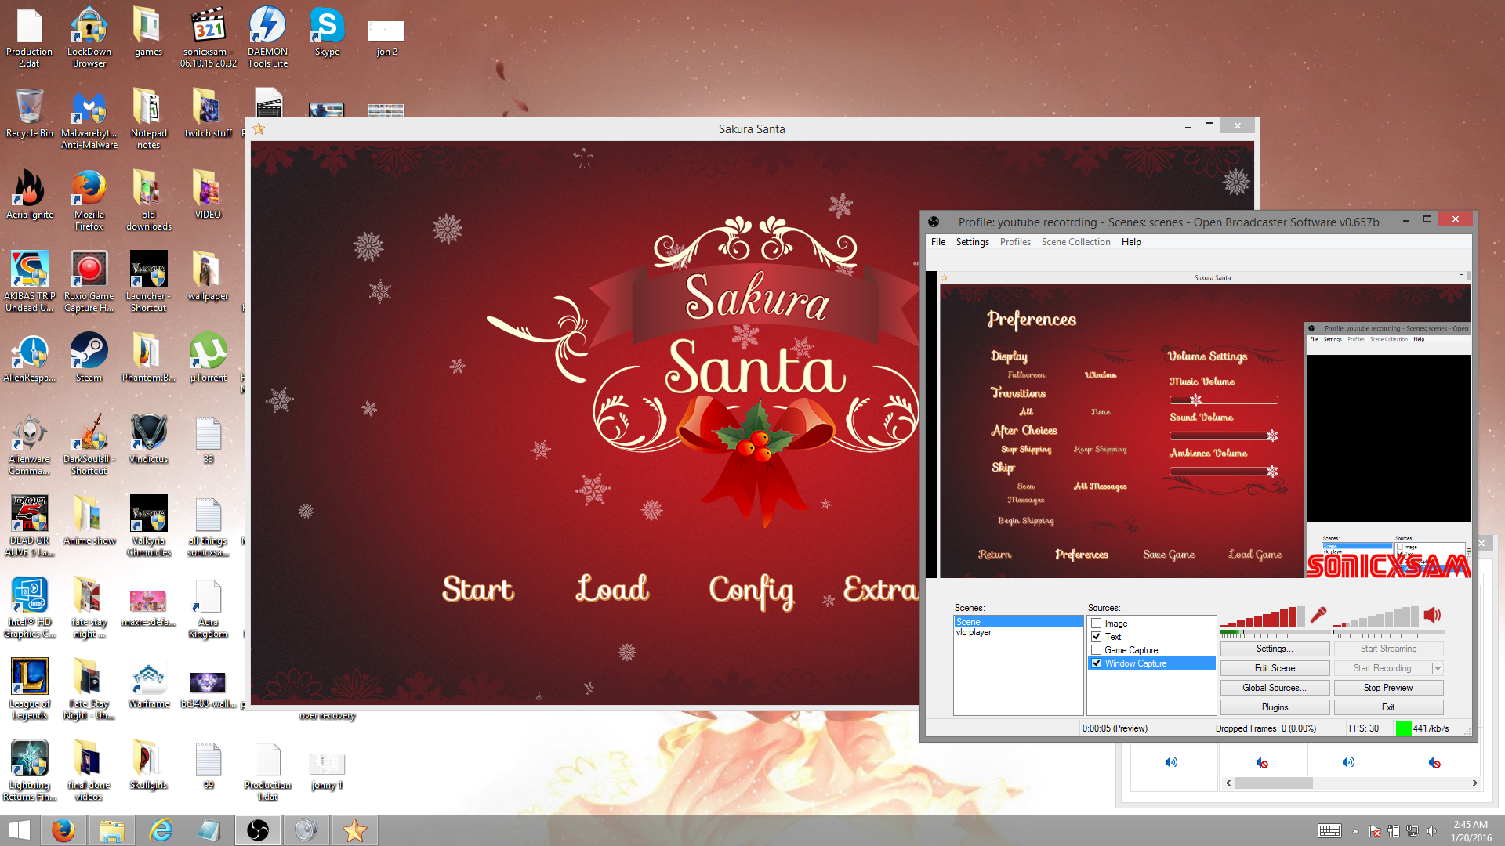Open the twitch stuff folder

[x=209, y=114]
